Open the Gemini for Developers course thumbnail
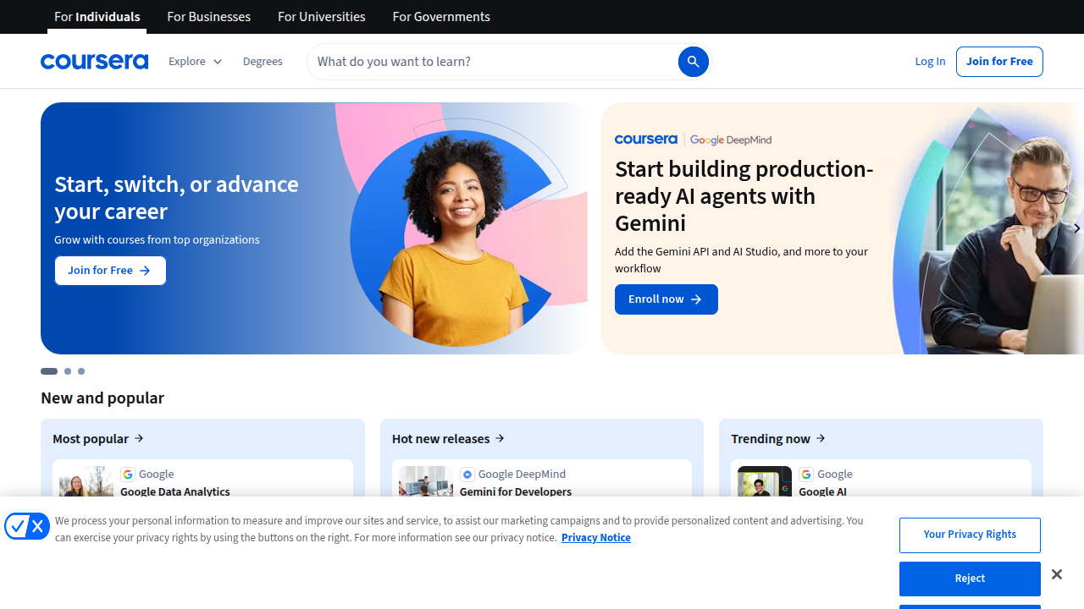Viewport: 1084px width, 609px height. coord(426,481)
